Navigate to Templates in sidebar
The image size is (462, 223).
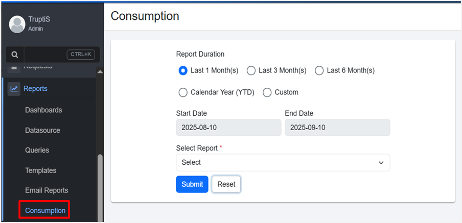pyautogui.click(x=41, y=170)
